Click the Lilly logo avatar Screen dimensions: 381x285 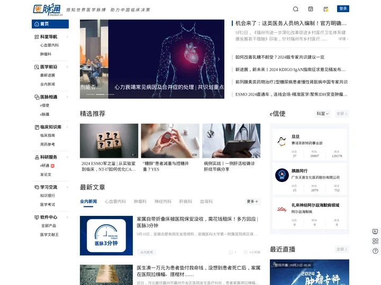[x=282, y=210]
